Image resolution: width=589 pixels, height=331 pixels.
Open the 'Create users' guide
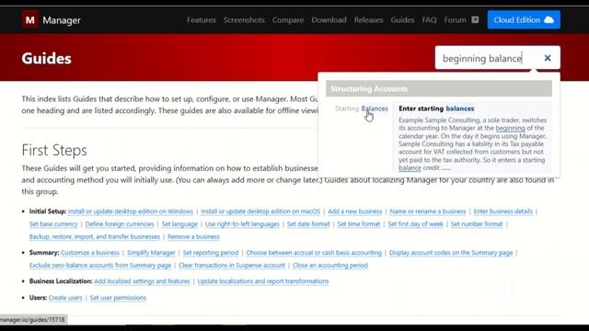[x=65, y=298]
